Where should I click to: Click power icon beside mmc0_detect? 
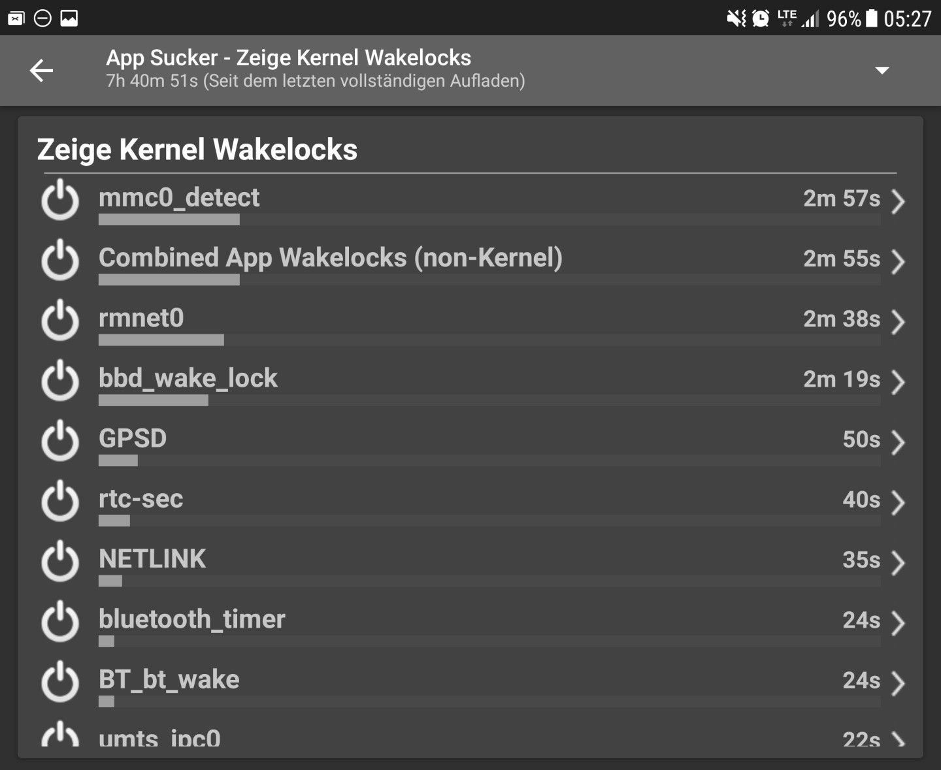tap(60, 200)
